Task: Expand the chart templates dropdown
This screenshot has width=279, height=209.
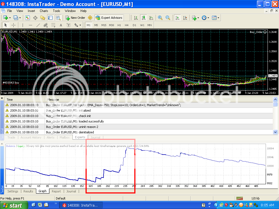Action: pos(218,18)
